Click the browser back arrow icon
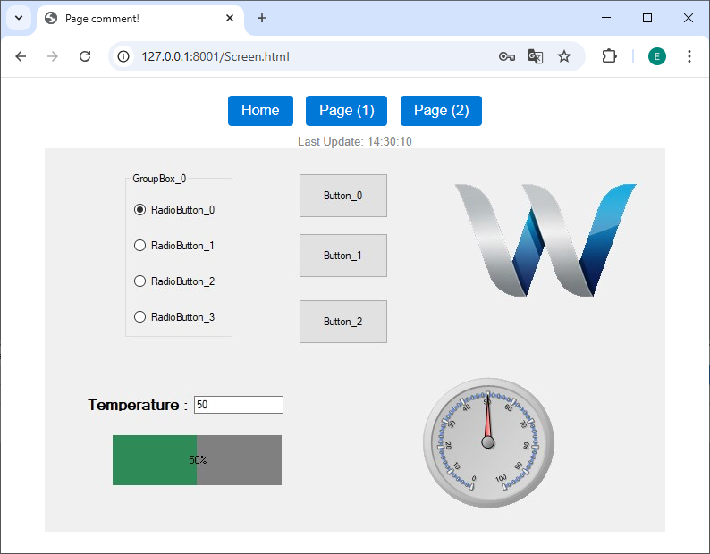Image resolution: width=710 pixels, height=554 pixels. point(21,56)
